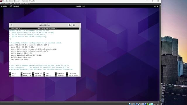187x105 pixels.
Task: Open the GNOME Activities overview
Action: pos(4,6)
